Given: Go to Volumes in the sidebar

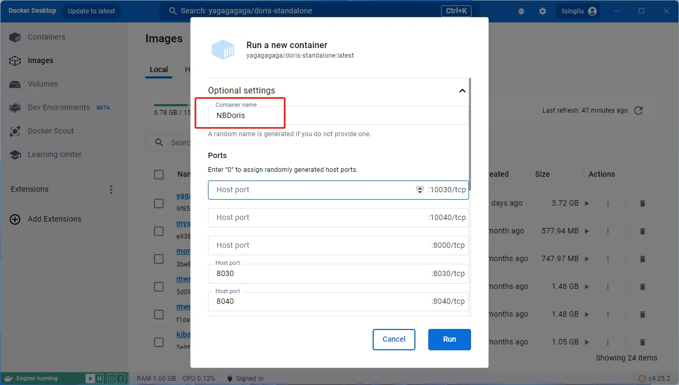Looking at the screenshot, I should point(43,84).
